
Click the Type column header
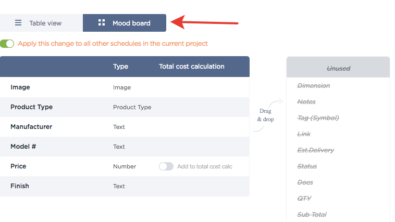click(x=121, y=67)
